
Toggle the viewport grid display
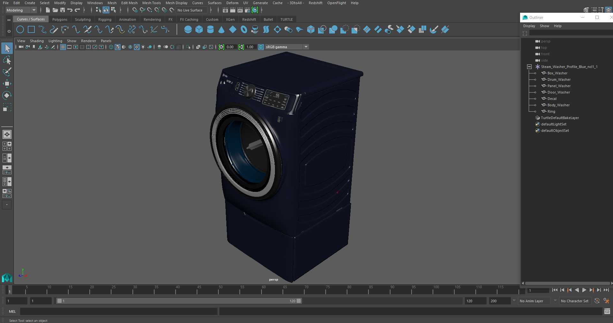tap(63, 47)
